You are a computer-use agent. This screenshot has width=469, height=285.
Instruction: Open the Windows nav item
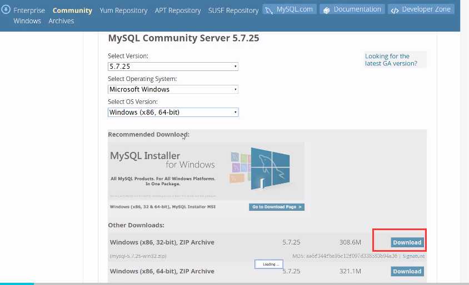coord(27,21)
